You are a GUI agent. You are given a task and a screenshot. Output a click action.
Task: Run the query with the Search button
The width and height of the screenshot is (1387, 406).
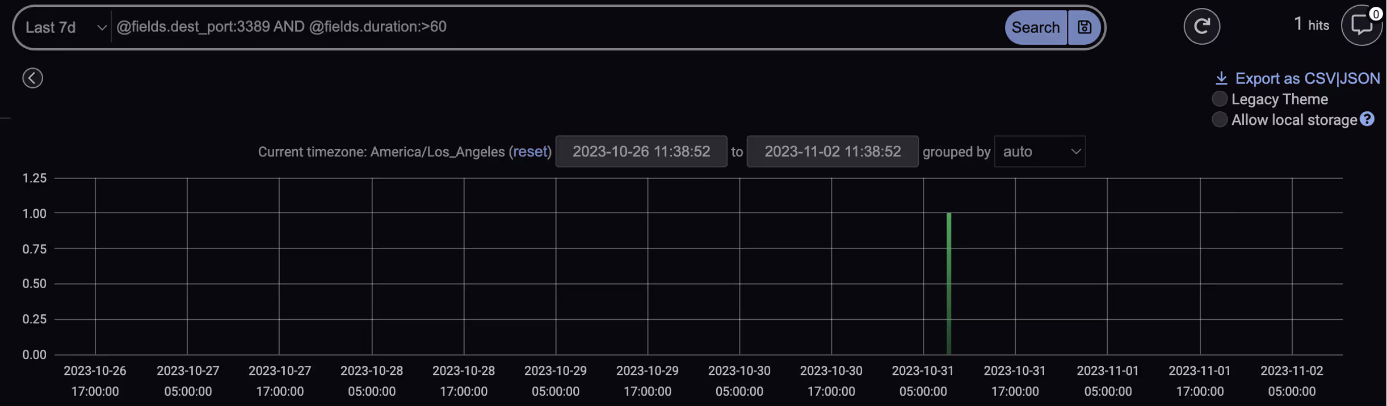click(1036, 27)
